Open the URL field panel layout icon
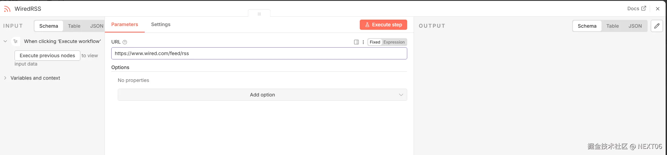Image resolution: width=667 pixels, height=155 pixels. (356, 42)
